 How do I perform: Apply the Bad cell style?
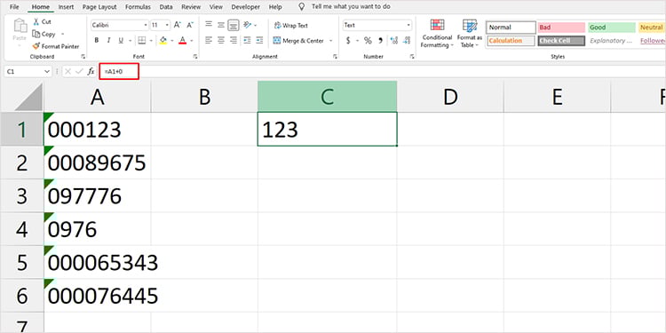click(561, 28)
